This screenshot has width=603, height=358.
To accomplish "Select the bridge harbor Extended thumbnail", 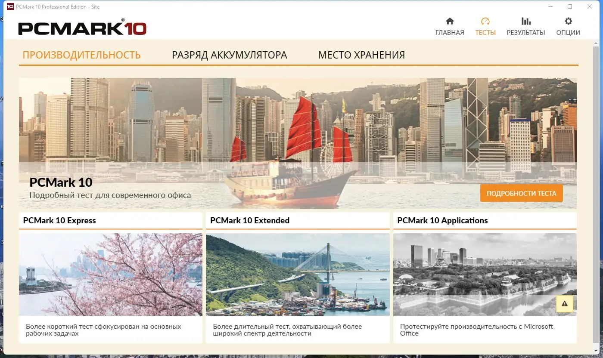I will pyautogui.click(x=298, y=275).
